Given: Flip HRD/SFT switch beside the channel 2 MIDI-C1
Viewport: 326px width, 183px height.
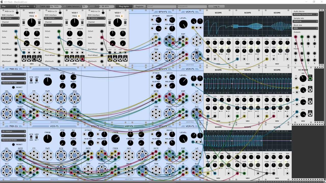Looking at the screenshot, I should pos(37,138).
